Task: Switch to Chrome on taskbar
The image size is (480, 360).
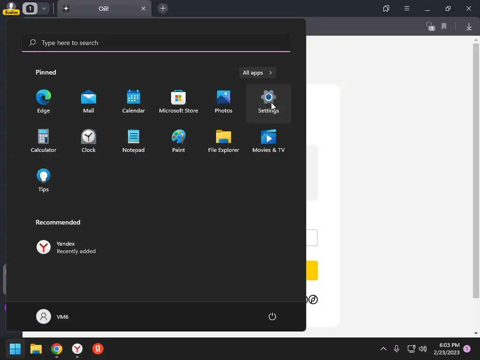Action: click(57, 349)
